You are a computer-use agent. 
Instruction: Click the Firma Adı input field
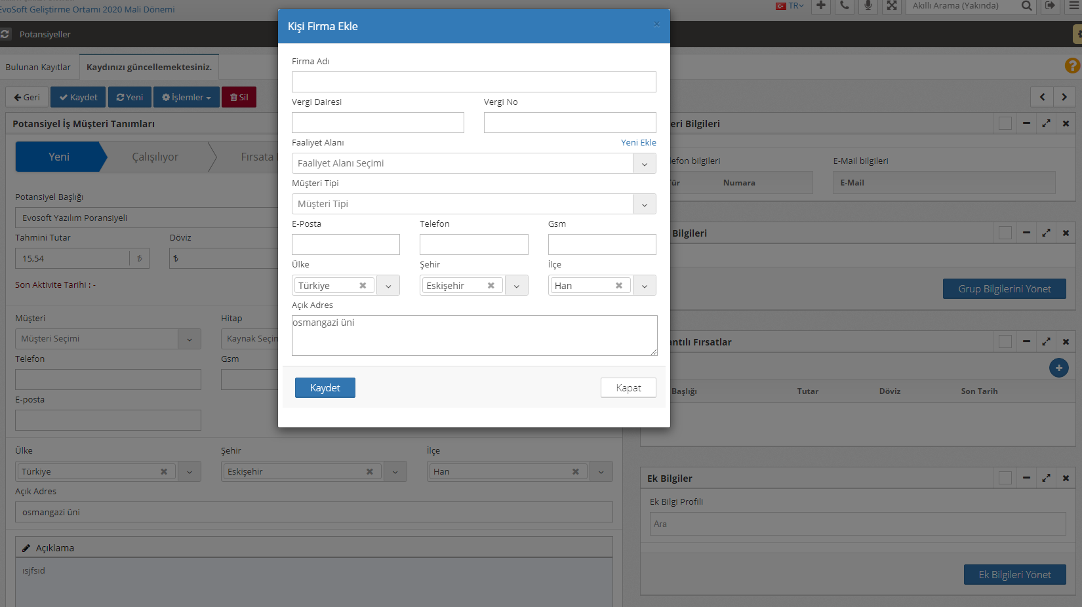(473, 82)
